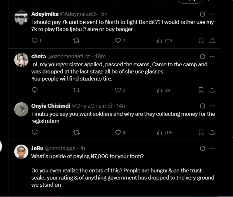The width and height of the screenshot is (233, 197).
Task: View analytics with 709 views
Action: click(164, 133)
